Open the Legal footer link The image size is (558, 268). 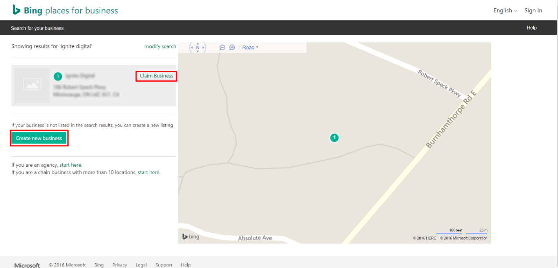[x=141, y=265]
